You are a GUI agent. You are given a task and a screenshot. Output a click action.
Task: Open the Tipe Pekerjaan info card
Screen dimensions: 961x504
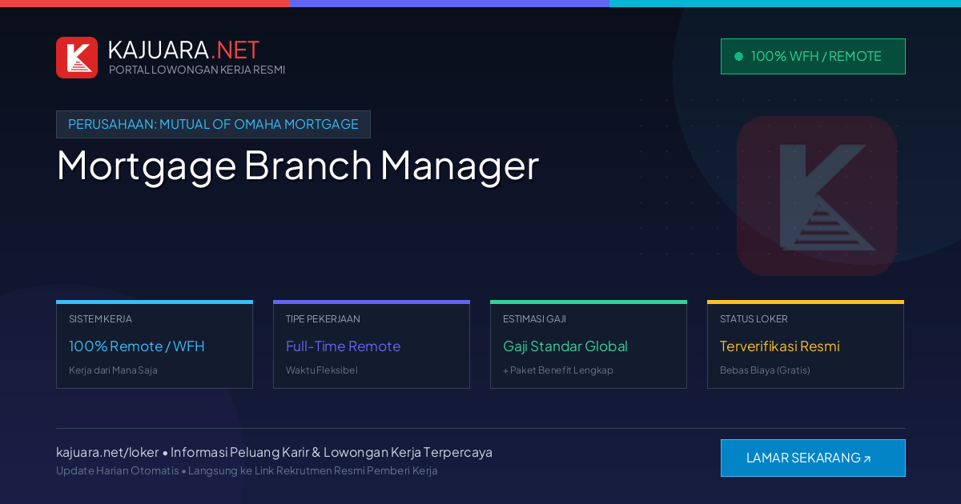[372, 345]
